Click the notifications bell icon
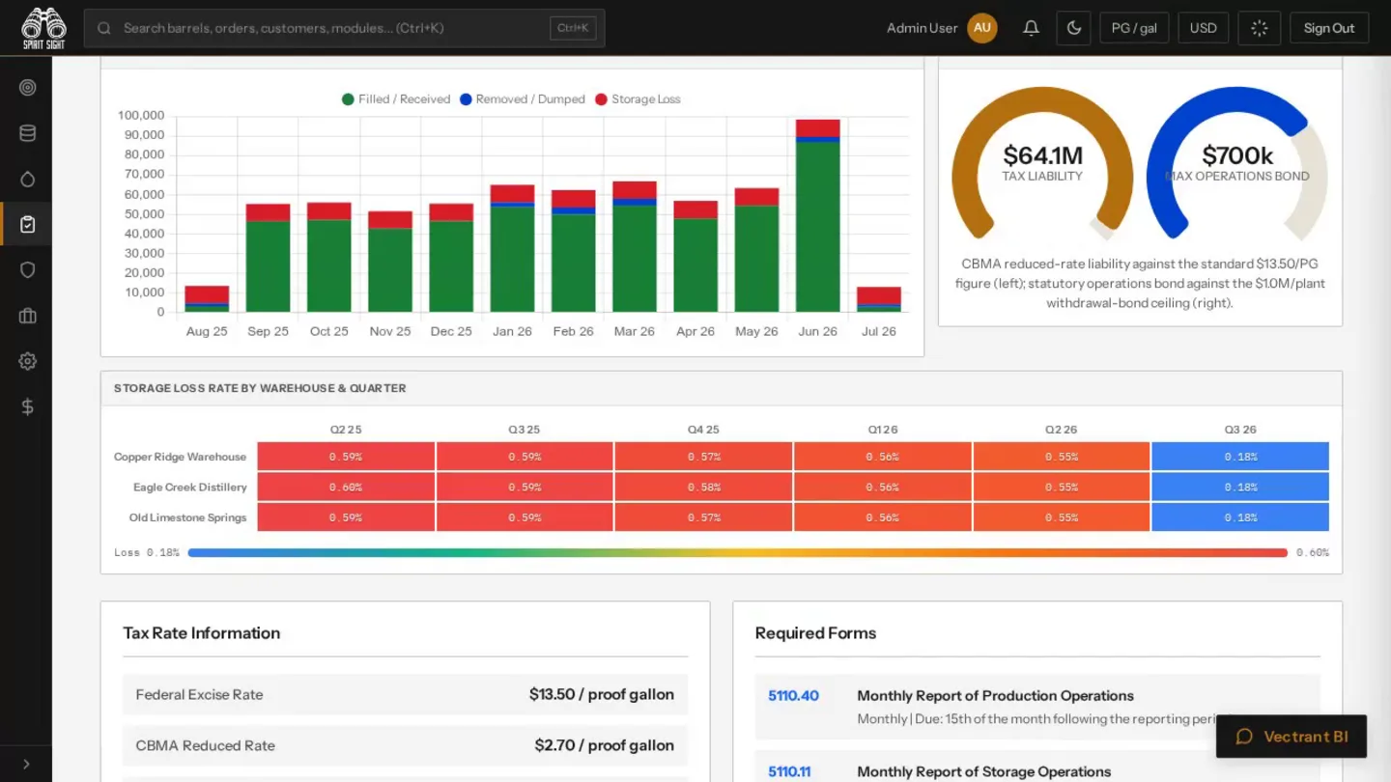Image resolution: width=1391 pixels, height=782 pixels. [x=1031, y=28]
